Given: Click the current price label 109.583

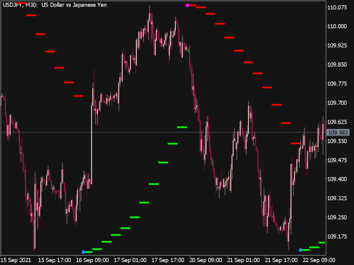Looking at the screenshot, I should [338, 132].
